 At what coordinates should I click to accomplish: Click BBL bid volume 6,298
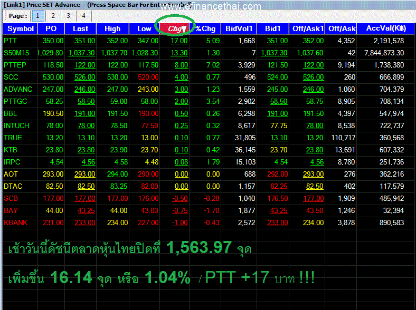pyautogui.click(x=247, y=114)
